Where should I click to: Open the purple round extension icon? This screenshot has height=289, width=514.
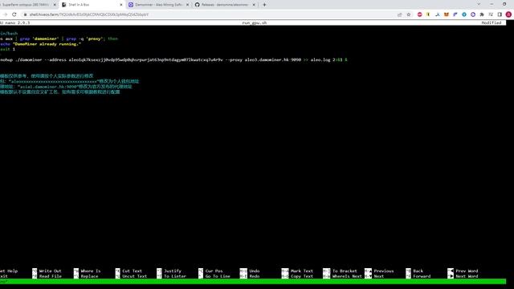[473, 14]
